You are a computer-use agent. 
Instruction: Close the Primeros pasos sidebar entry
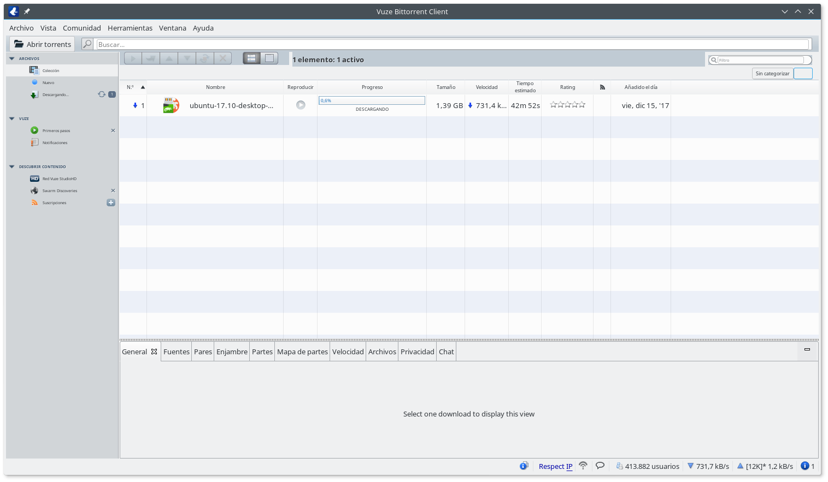pyautogui.click(x=113, y=130)
